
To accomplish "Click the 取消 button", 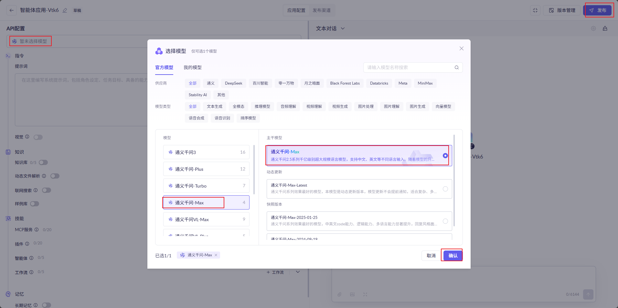I will pos(431,255).
